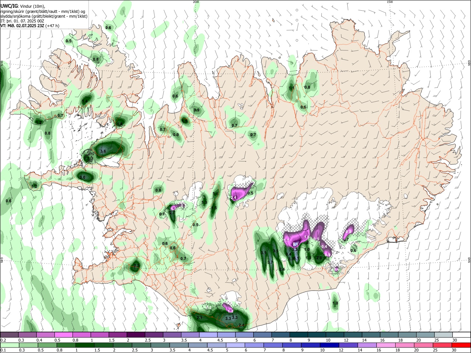Click the 2.3 value on Reykjanes peninsula
Screen dimensions: 471x353
[137, 265]
